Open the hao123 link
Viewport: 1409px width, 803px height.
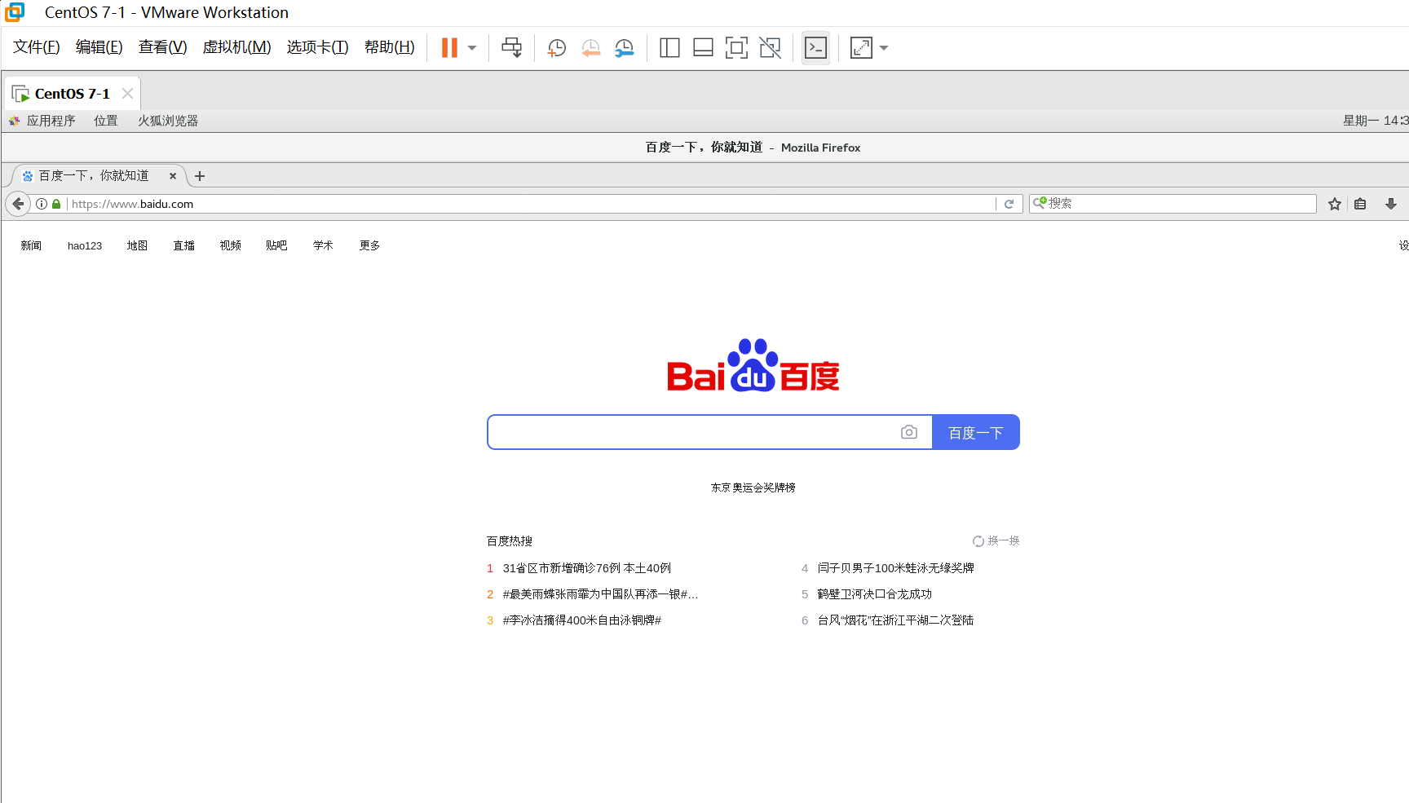pos(85,245)
